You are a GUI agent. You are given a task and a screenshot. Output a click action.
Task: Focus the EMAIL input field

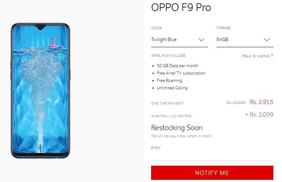[212, 156]
